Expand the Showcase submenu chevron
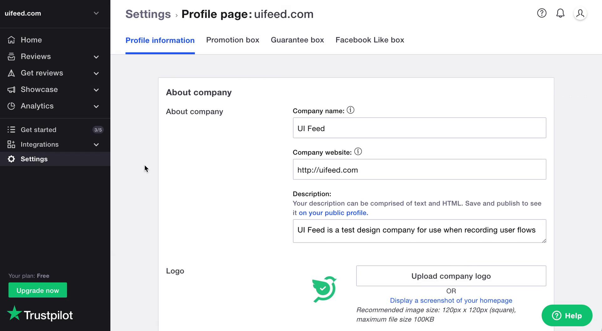The height and width of the screenshot is (331, 602). point(96,90)
